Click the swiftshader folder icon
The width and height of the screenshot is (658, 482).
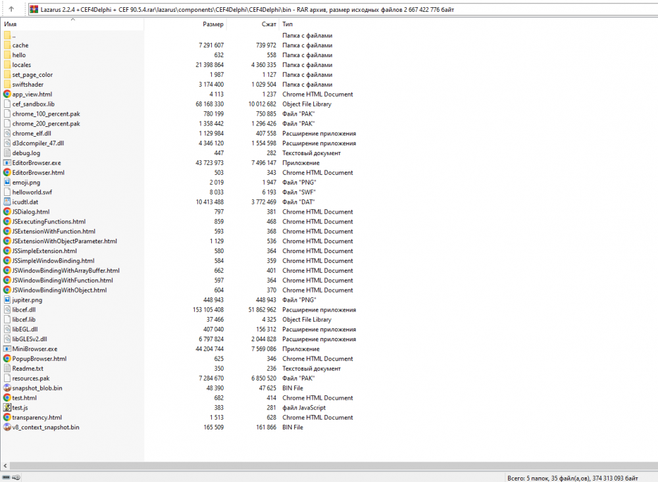click(7, 84)
